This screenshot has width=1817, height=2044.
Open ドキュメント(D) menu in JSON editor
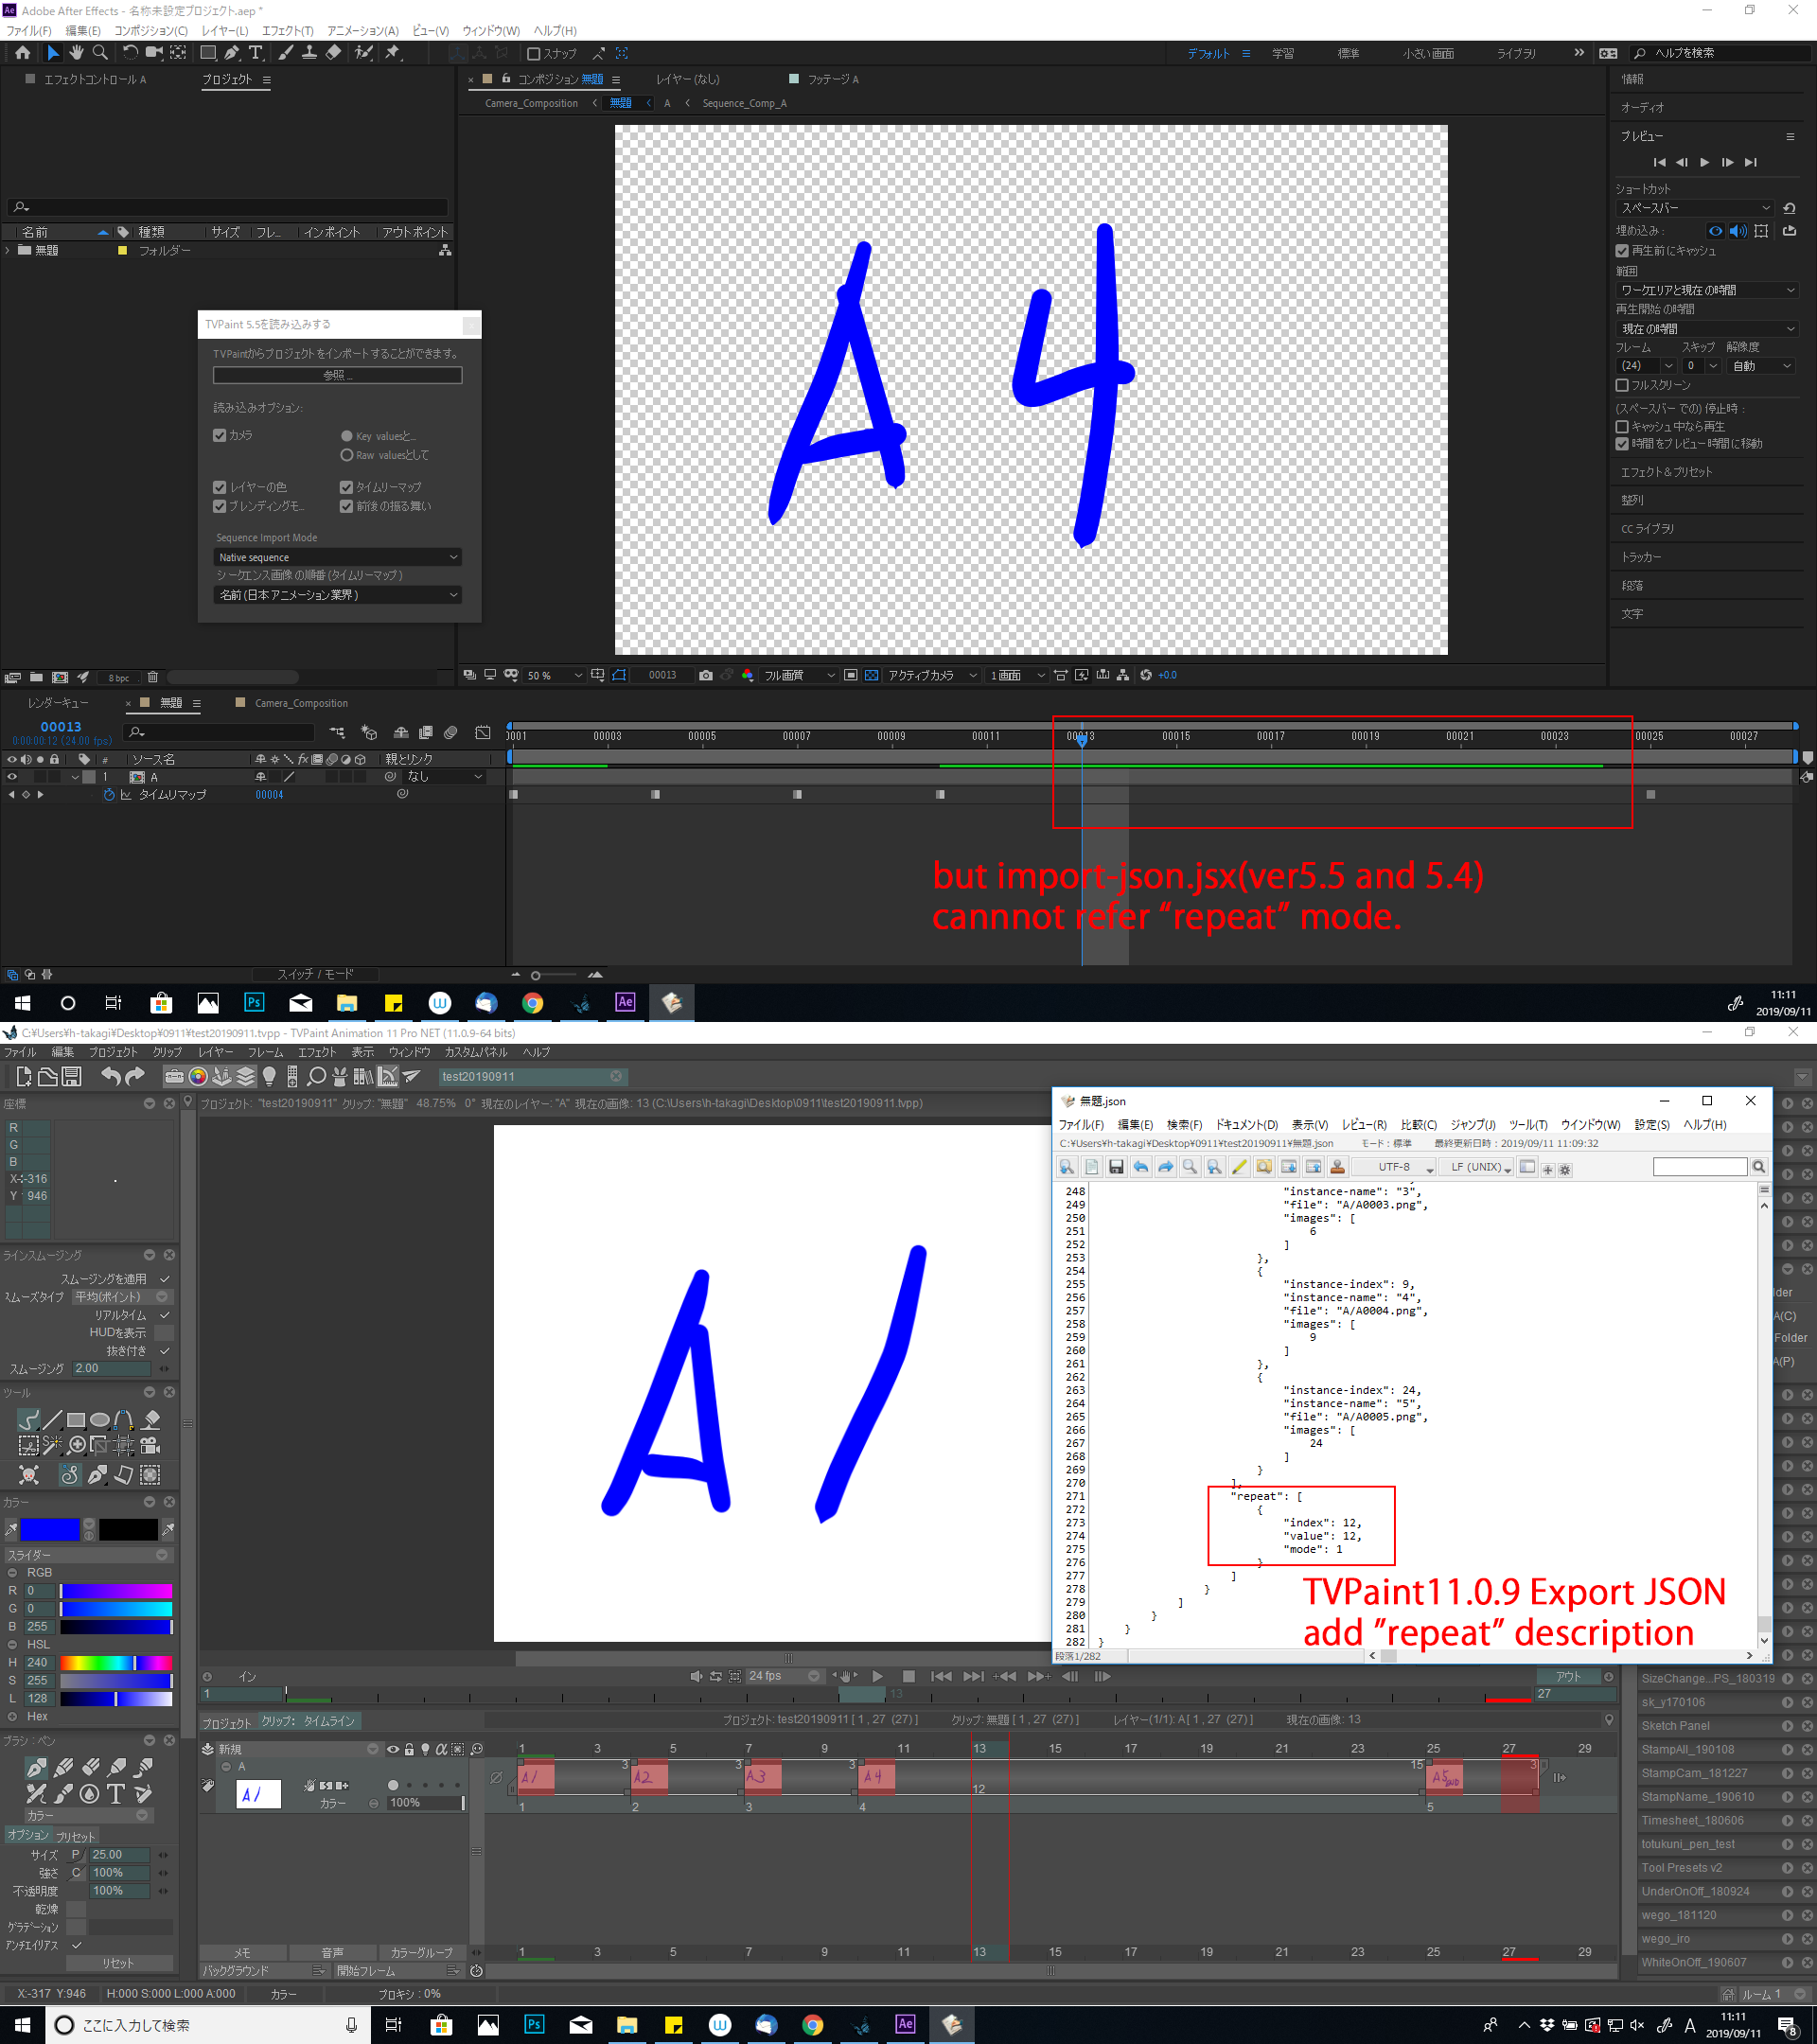1246,1125
